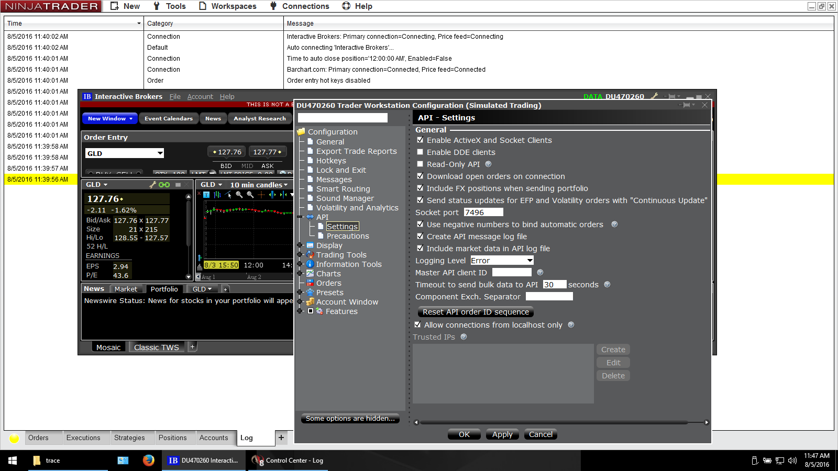Viewport: 838px width, 471px height.
Task: Expand the Charts tree node
Action: coord(300,273)
